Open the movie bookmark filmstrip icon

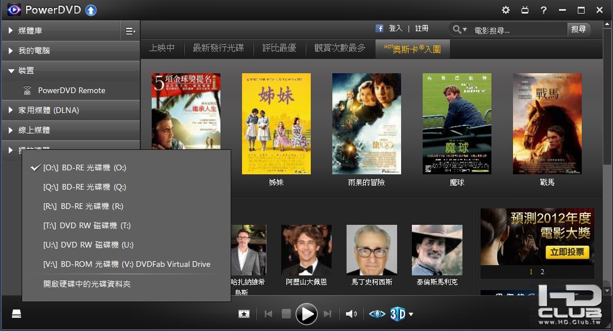point(244,314)
